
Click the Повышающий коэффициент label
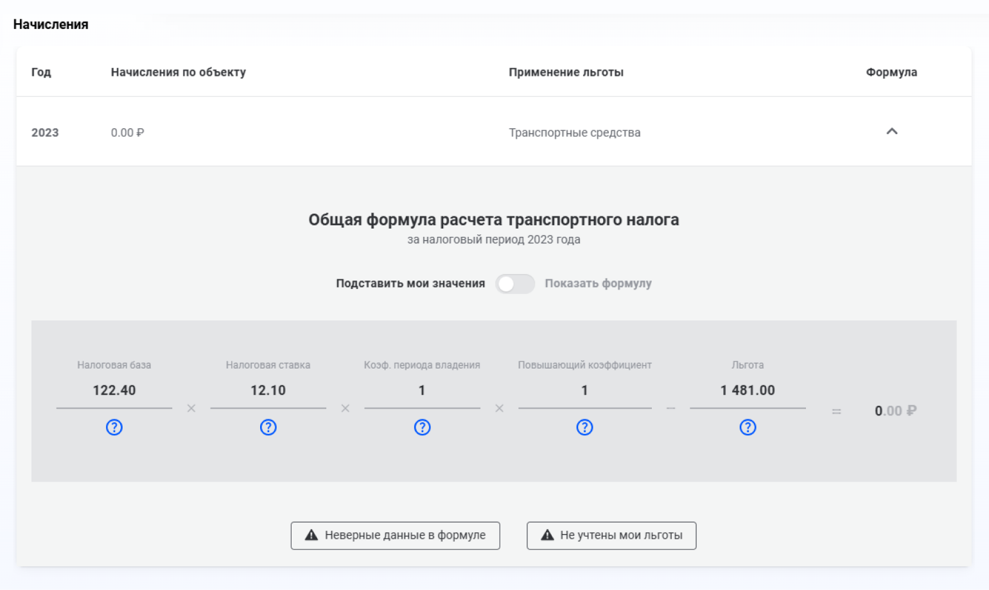coord(585,365)
